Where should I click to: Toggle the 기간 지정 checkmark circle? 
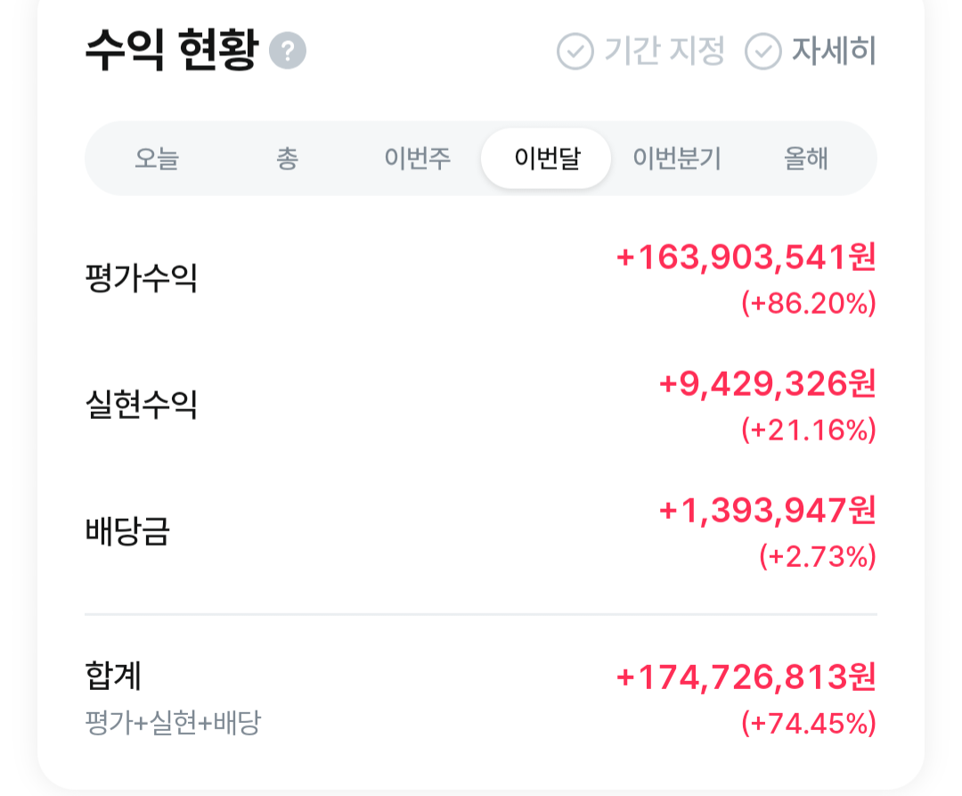pyautogui.click(x=575, y=51)
